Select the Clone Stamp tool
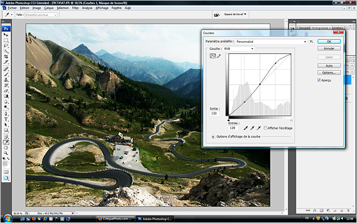Screen dimensions: 357x223 pyautogui.click(x=6, y=79)
